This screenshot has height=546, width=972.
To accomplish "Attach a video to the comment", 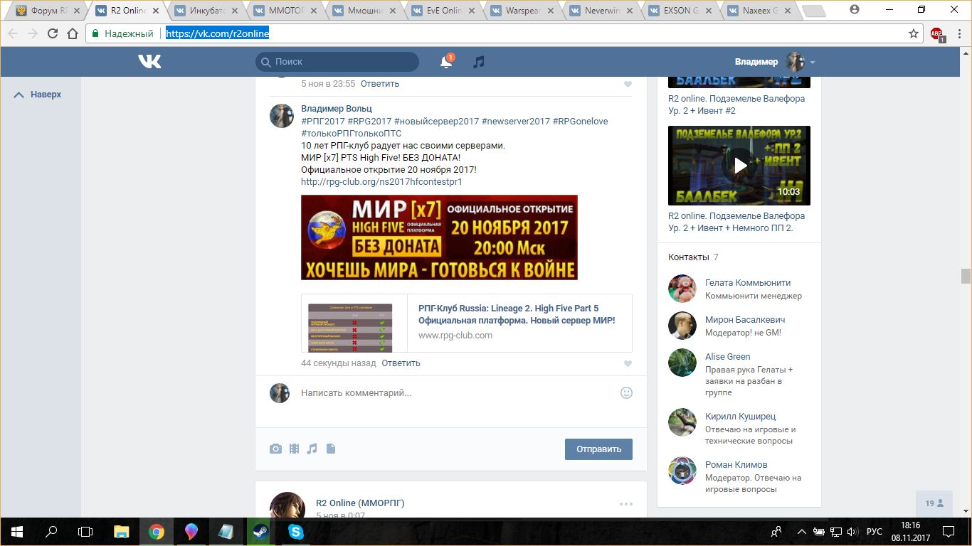I will [x=294, y=449].
